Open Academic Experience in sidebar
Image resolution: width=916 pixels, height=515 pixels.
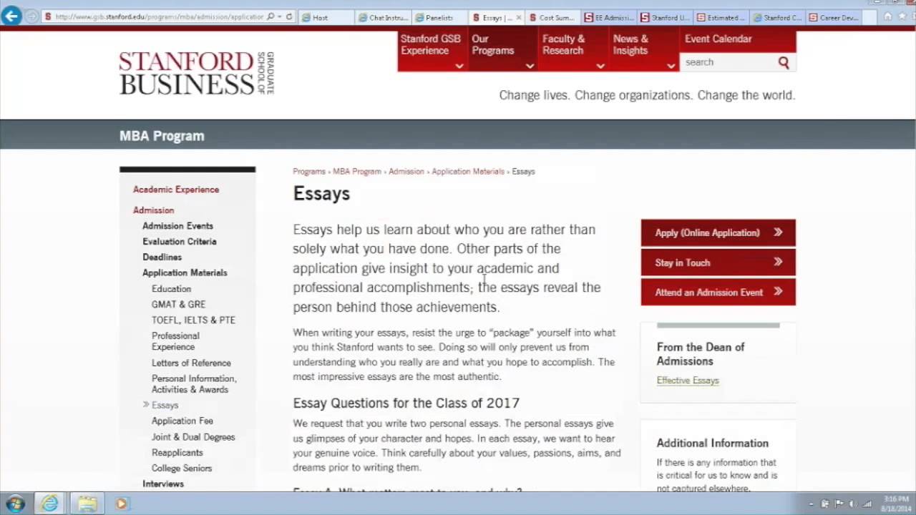176,190
